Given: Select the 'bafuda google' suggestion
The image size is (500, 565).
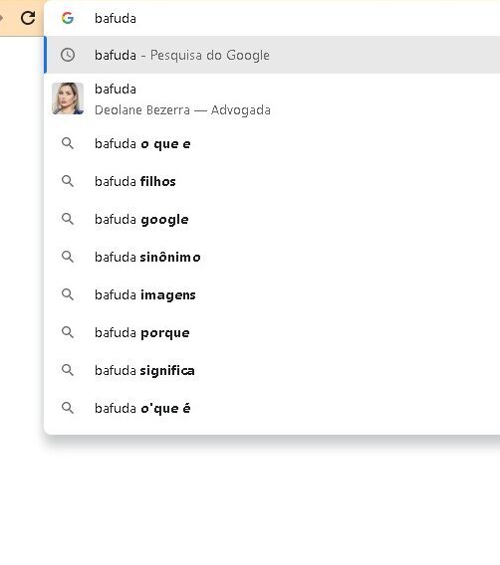Looking at the screenshot, I should pos(272,219).
